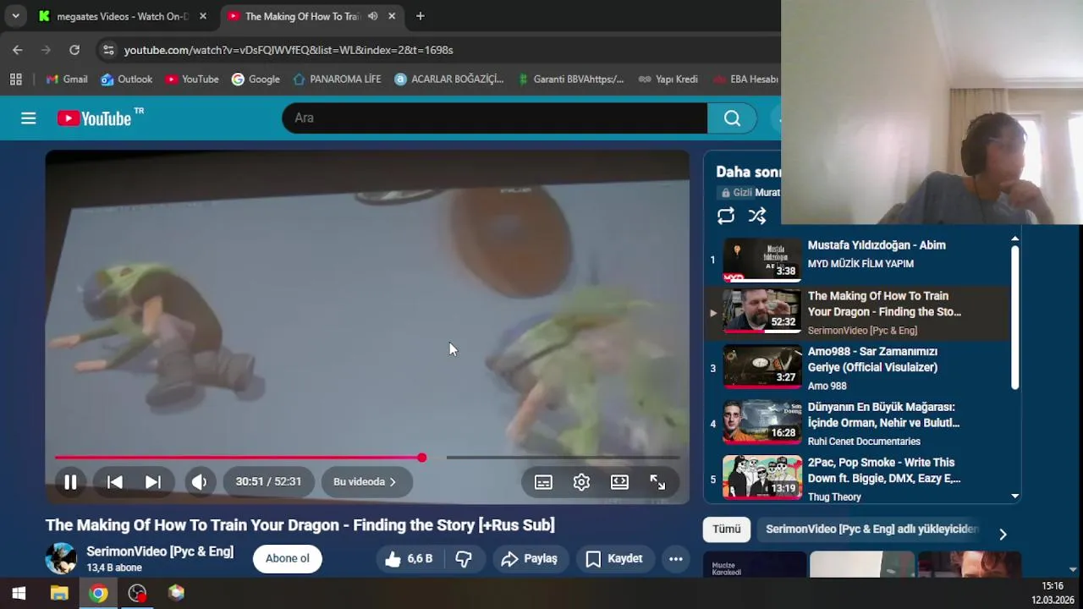Screen dimensions: 1083x609
Task: Open PANAROMA LİFE bookmark
Action: pyautogui.click(x=337, y=80)
